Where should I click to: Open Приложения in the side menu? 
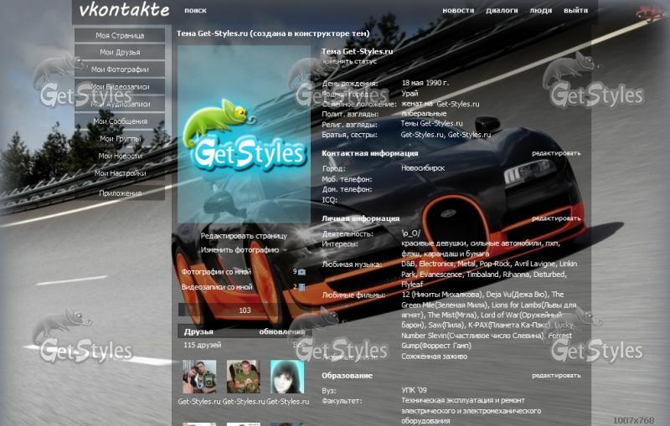pyautogui.click(x=120, y=193)
